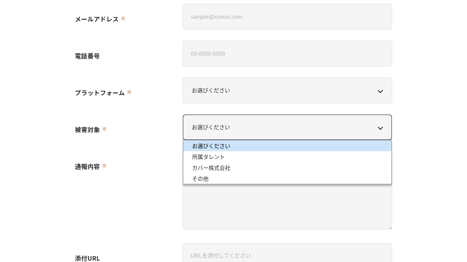467x262 pixels.
Task: Click the chevron arrow in the プラットフォーム dropdown
Action: [x=380, y=91]
